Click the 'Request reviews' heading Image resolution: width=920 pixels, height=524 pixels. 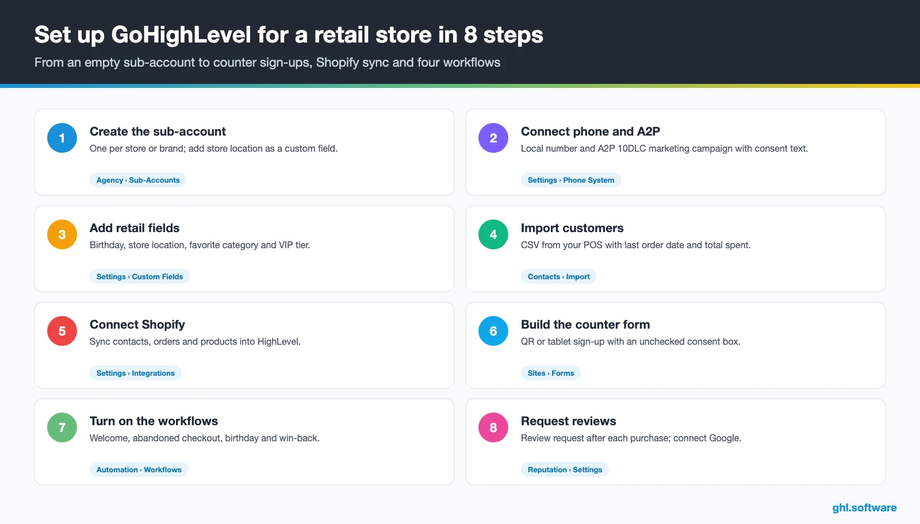pyautogui.click(x=569, y=421)
